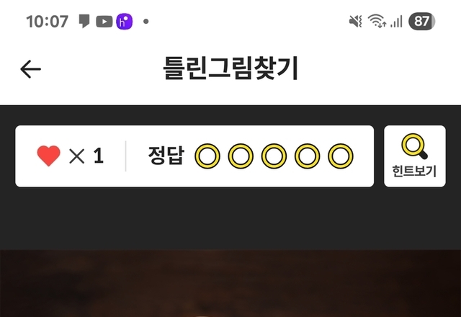This screenshot has width=461, height=317.
Task: Select the third yellow answer circle
Action: tap(274, 156)
